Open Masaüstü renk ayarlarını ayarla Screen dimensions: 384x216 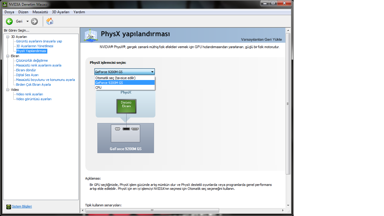coord(39,65)
